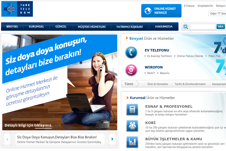The height and width of the screenshot is (151, 226).
Task: Click the text '1 ila 9 çalışanı bulunan ev-ofis'
Action: pos(184,113)
